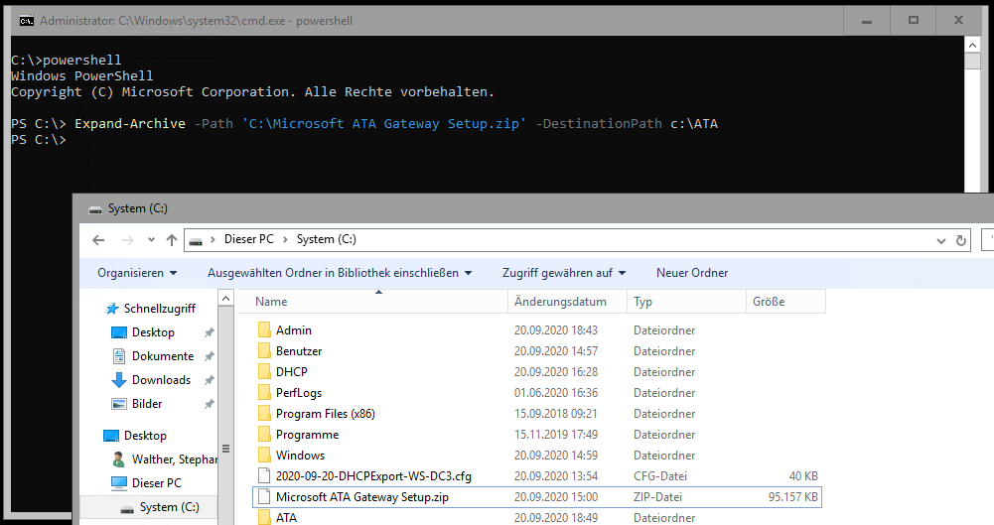Refresh the System (C:) folder view
Image resolution: width=994 pixels, height=525 pixels.
961,240
